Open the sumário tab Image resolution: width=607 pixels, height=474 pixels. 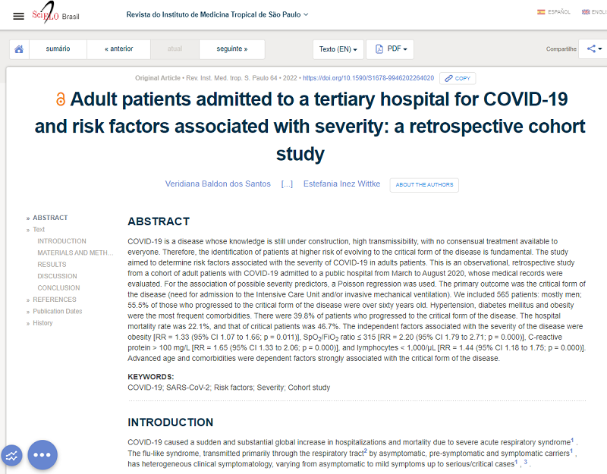58,49
